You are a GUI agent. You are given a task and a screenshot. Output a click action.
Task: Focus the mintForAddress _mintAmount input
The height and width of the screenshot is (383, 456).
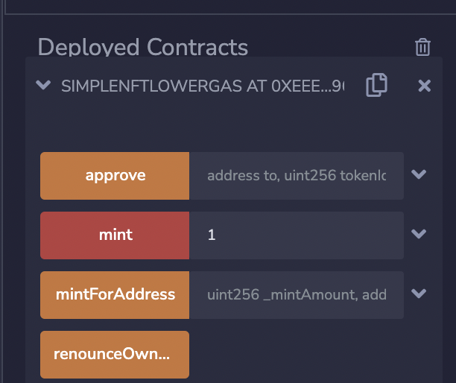[296, 294]
